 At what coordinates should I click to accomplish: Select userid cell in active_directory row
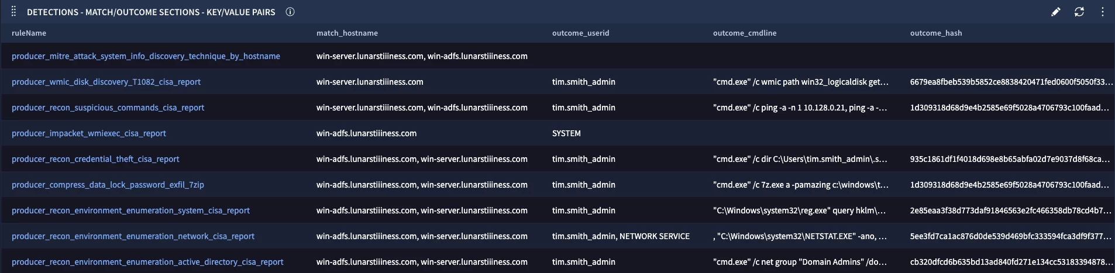(x=584, y=262)
